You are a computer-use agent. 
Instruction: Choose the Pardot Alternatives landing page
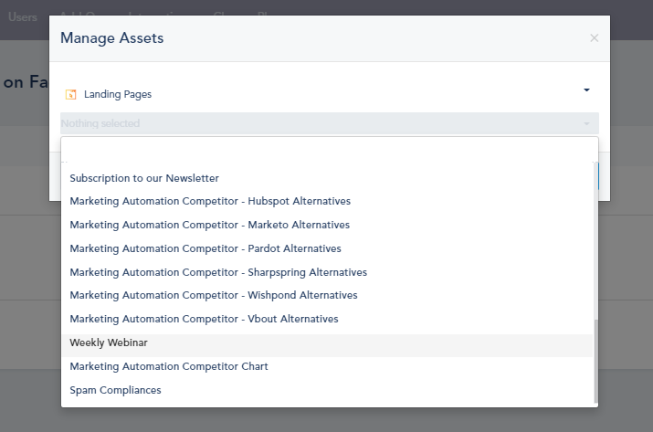(327, 248)
